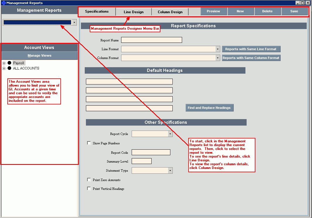Image resolution: width=312 pixels, height=218 pixels.
Task: Expand the Payroll tree node
Action: 4,63
